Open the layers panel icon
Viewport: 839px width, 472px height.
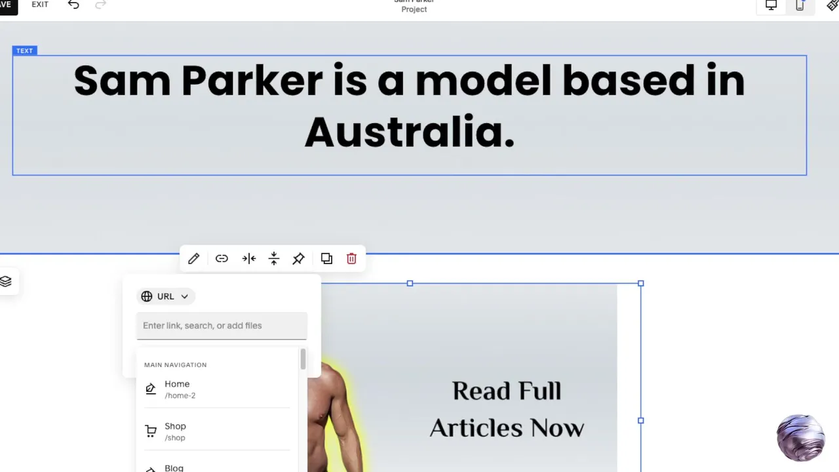(6, 281)
